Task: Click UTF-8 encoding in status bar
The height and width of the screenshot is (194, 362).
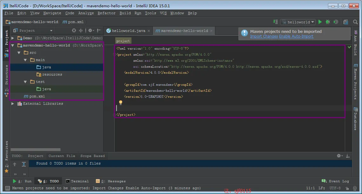Action: pyautogui.click(x=335, y=188)
